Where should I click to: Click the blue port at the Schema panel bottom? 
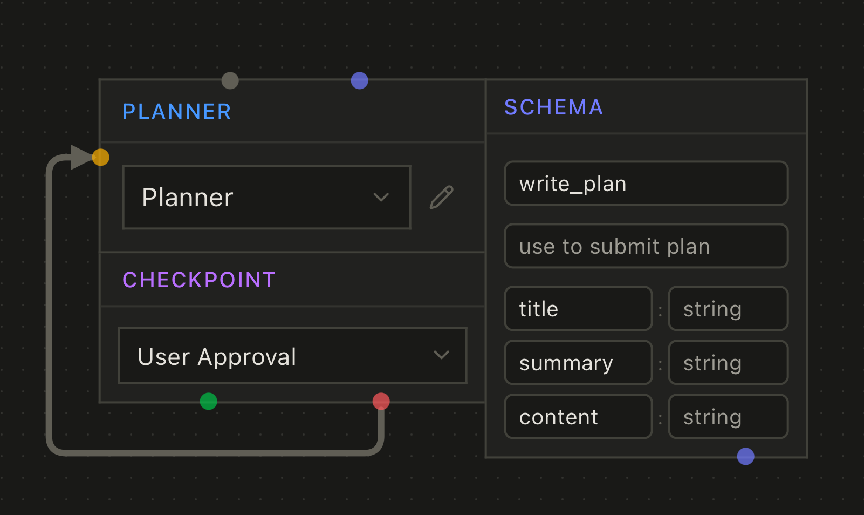pos(746,456)
